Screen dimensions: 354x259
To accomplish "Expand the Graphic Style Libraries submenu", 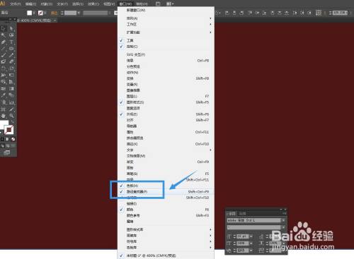I will [x=166, y=229].
